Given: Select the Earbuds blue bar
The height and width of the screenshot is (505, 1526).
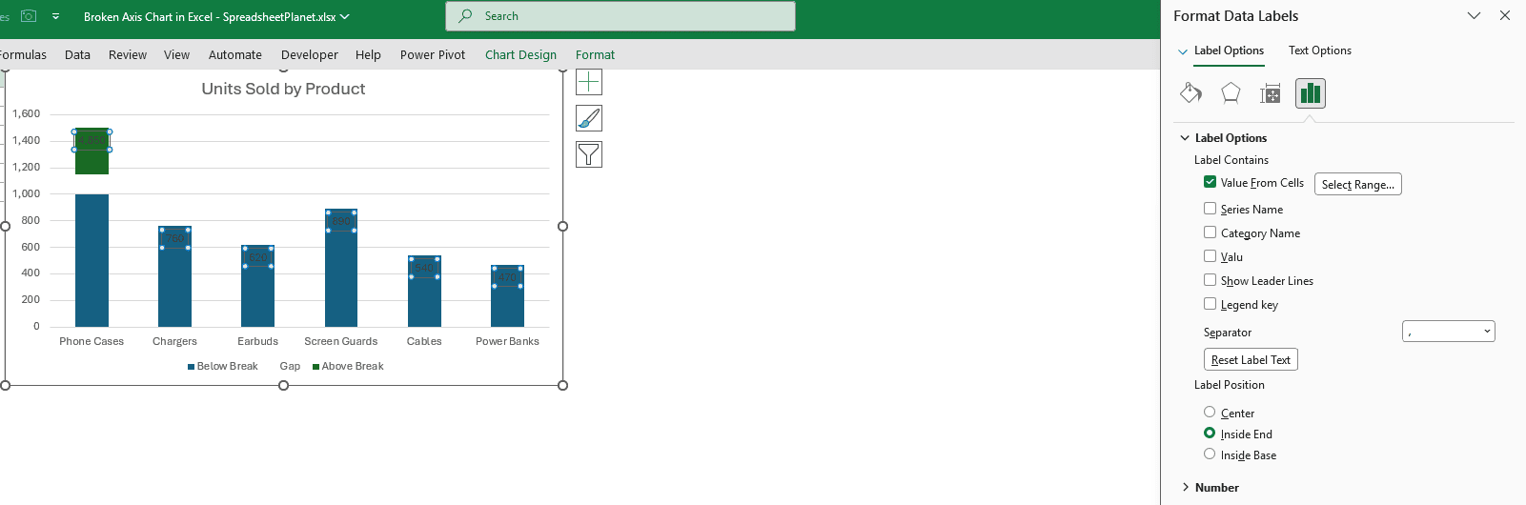Looking at the screenshot, I should click(257, 286).
